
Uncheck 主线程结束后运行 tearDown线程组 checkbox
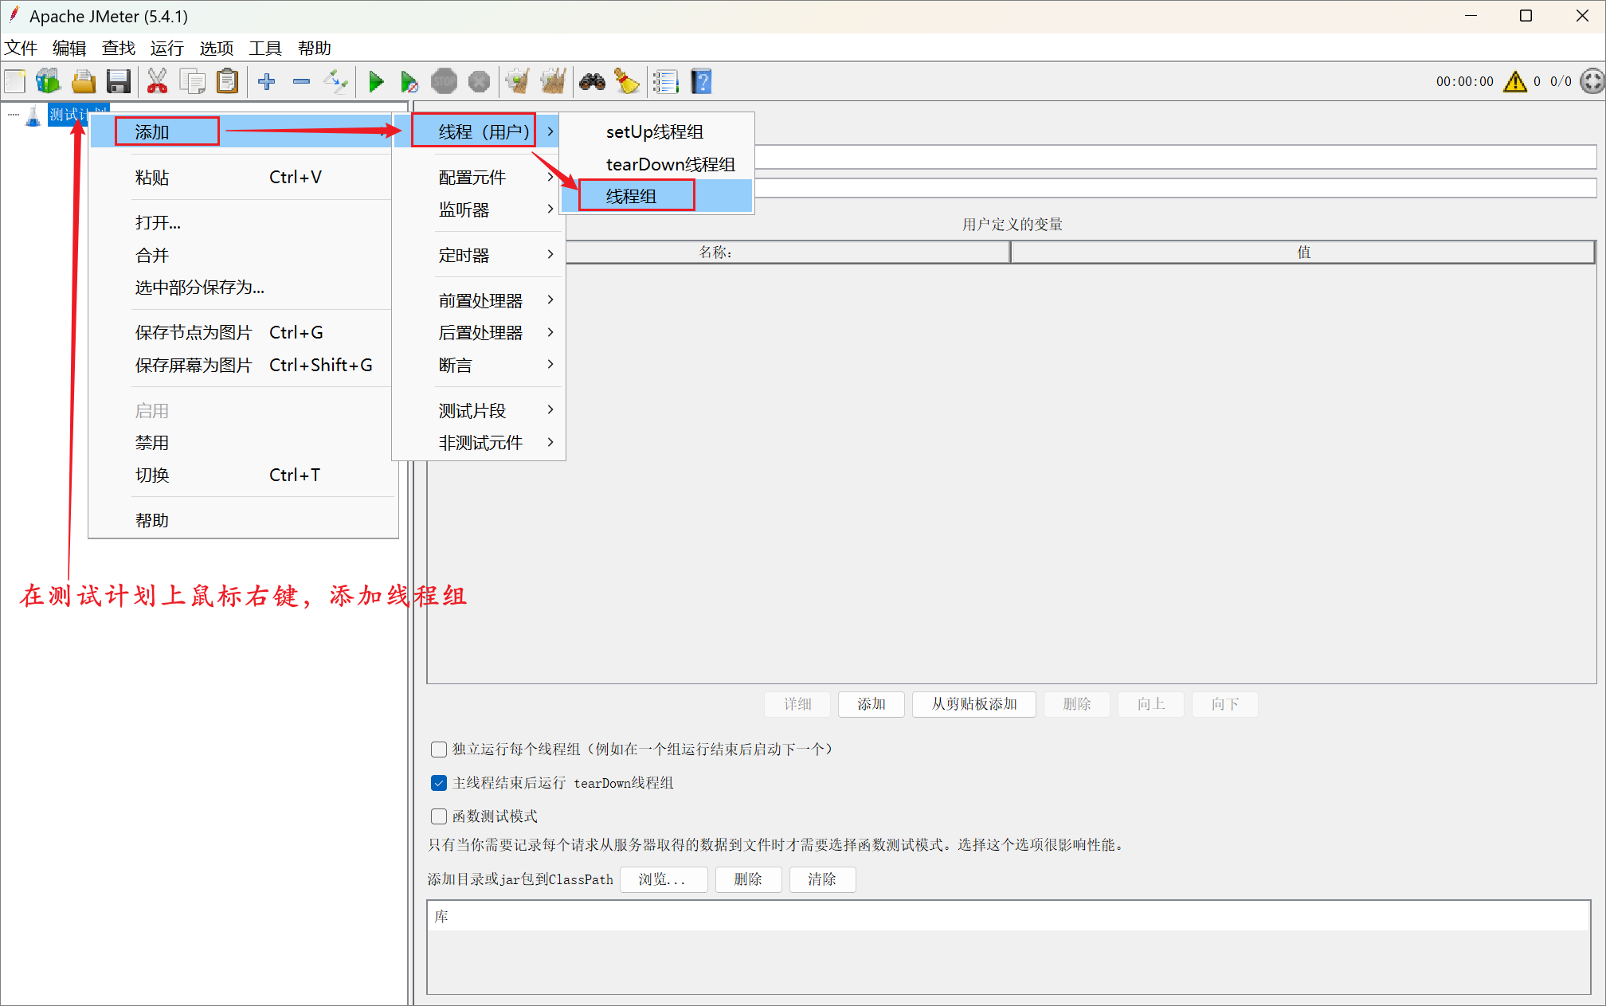[438, 783]
